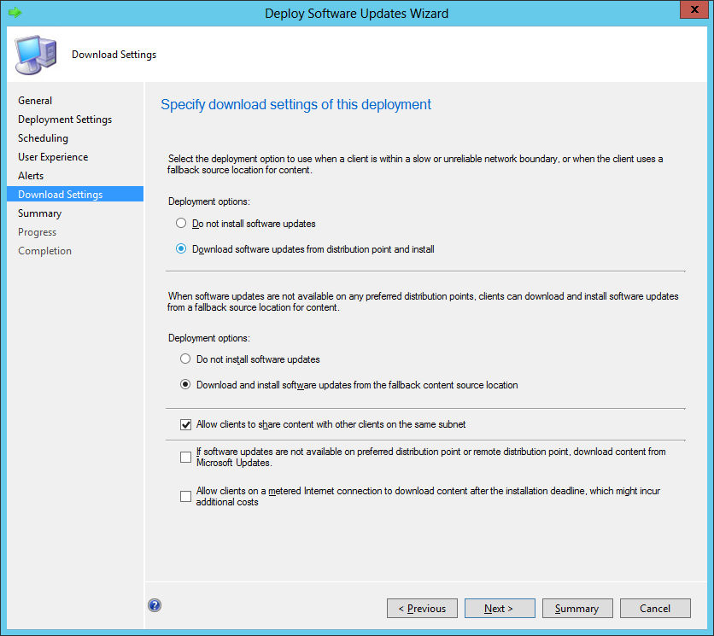Select the Summary step in left pane
714x636 pixels.
(39, 213)
